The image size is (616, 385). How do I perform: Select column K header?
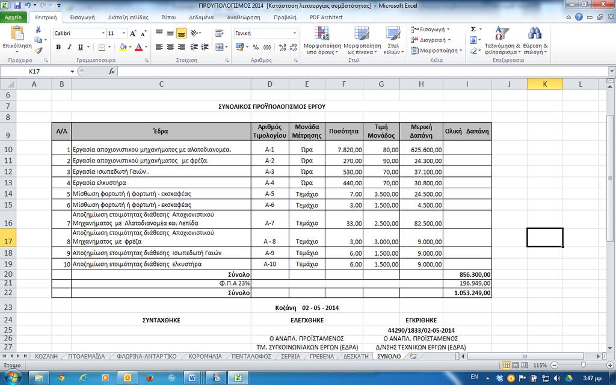coord(544,84)
